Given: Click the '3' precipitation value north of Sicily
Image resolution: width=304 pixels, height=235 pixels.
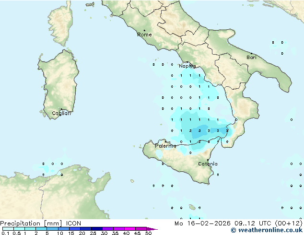Looking at the screenshot, I should pyautogui.click(x=199, y=131).
